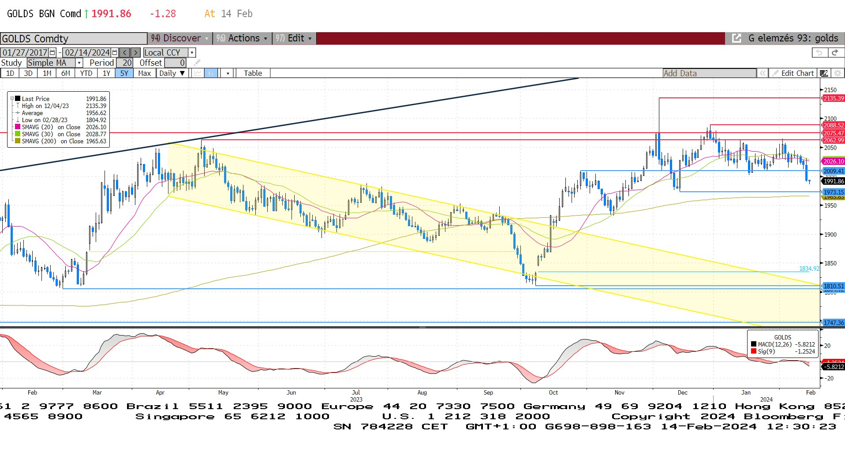Click the Offset value field
Screen dimensions: 845x451
point(176,63)
